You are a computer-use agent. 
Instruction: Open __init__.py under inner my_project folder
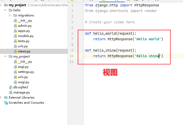25,62
